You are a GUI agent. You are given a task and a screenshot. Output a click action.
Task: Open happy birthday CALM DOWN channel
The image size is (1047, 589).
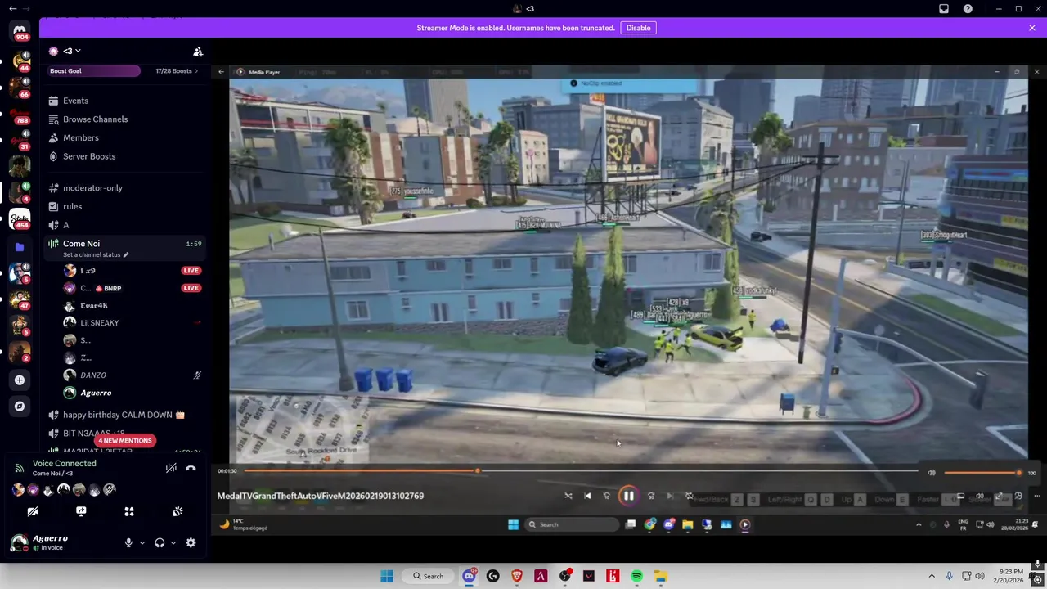coord(124,415)
